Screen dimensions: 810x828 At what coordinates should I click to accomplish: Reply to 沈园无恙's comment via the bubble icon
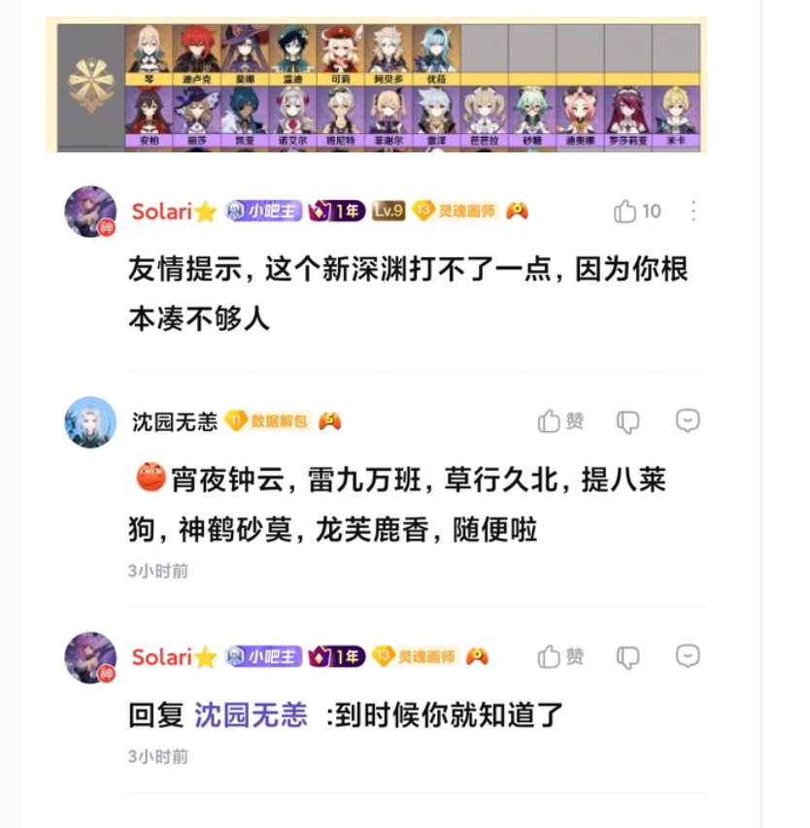point(688,421)
